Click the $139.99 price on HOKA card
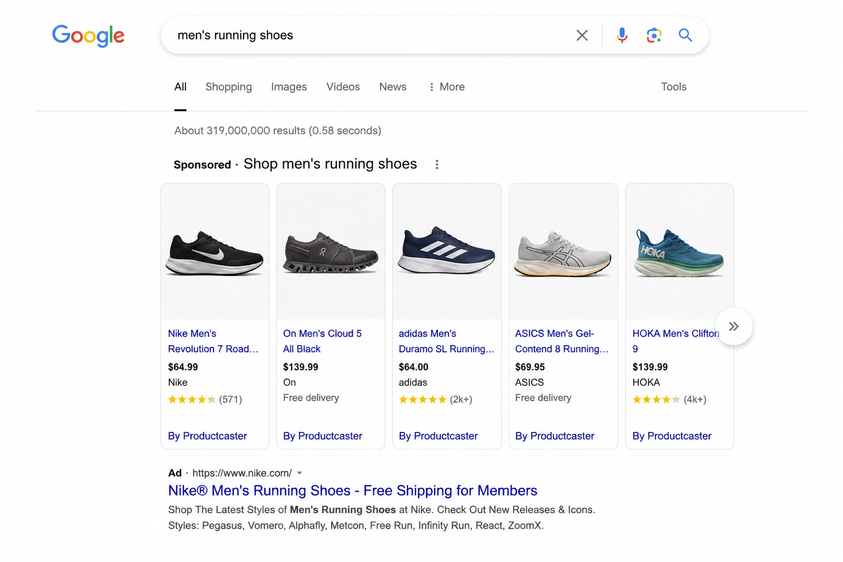The image size is (843, 562). 650,367
